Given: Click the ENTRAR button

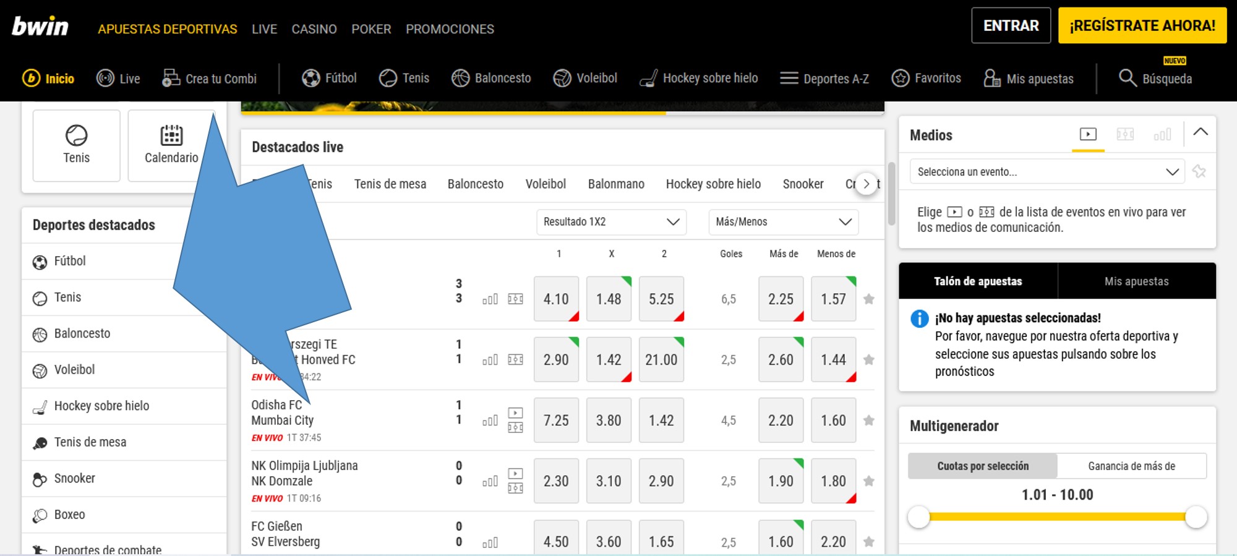Looking at the screenshot, I should 1011,25.
